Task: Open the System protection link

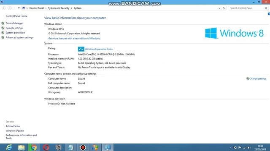Action: pos(15,33)
